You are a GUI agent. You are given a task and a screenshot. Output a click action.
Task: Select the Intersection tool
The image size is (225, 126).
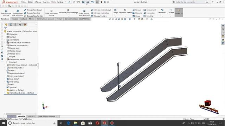point(149,13)
